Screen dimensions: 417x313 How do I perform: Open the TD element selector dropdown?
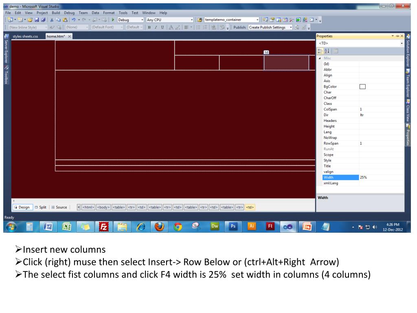click(402, 43)
